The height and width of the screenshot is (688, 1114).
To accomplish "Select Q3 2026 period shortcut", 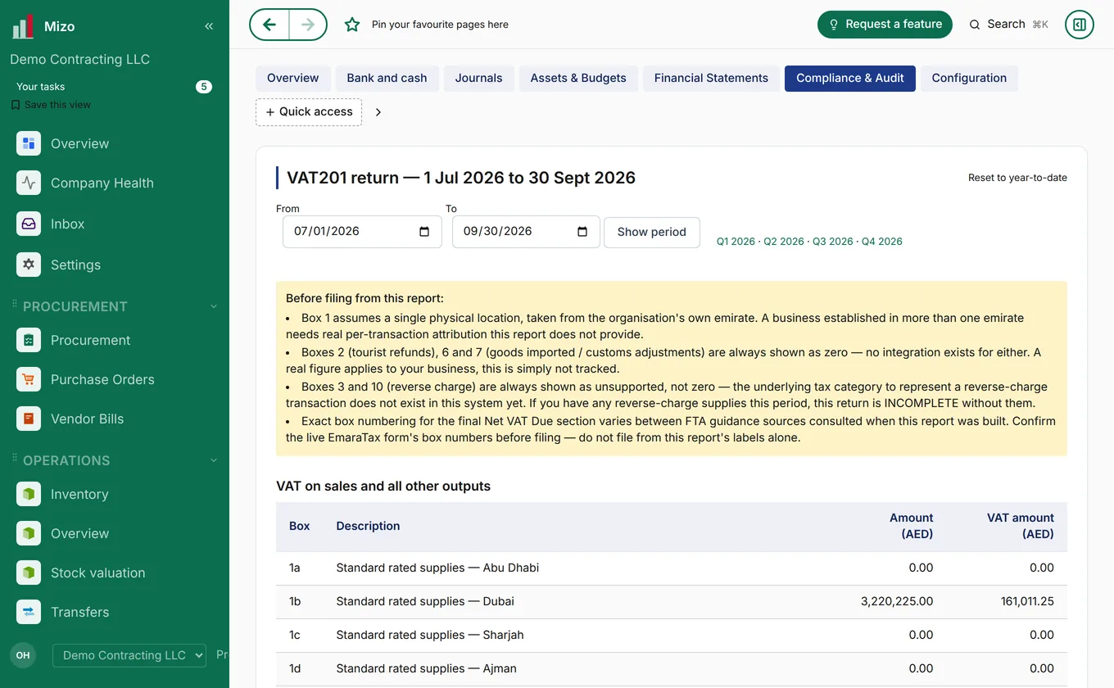I will [x=833, y=242].
